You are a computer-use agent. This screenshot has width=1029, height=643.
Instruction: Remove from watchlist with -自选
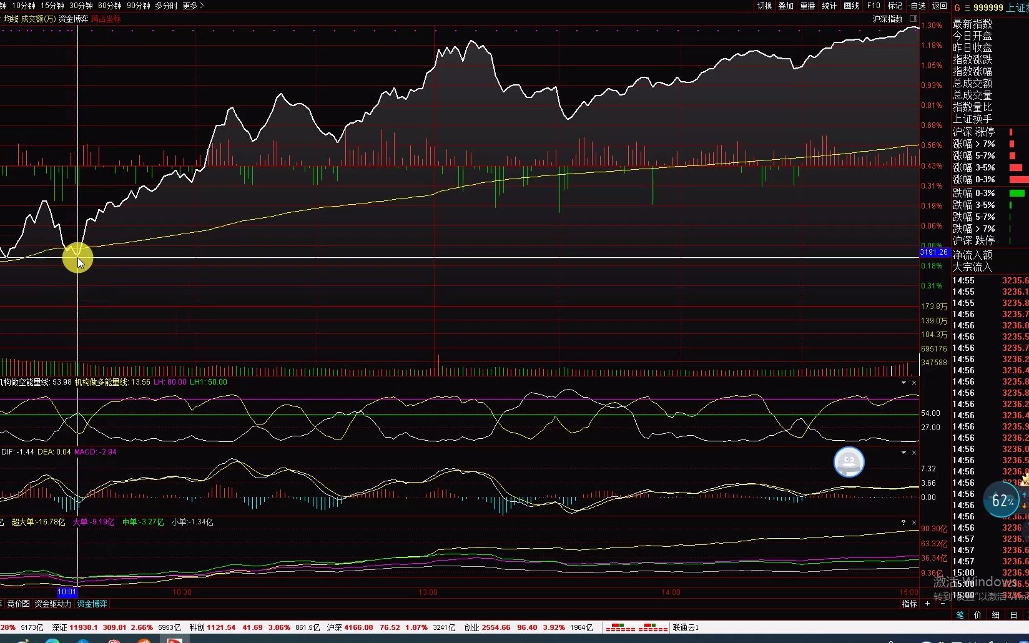point(917,6)
